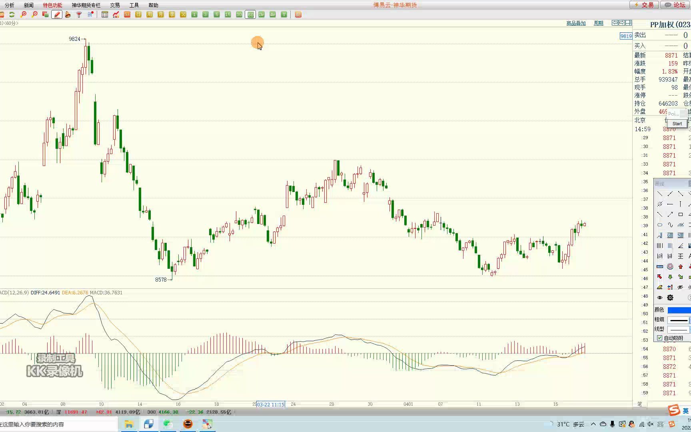Click the red 交易 trade button

pyautogui.click(x=644, y=5)
